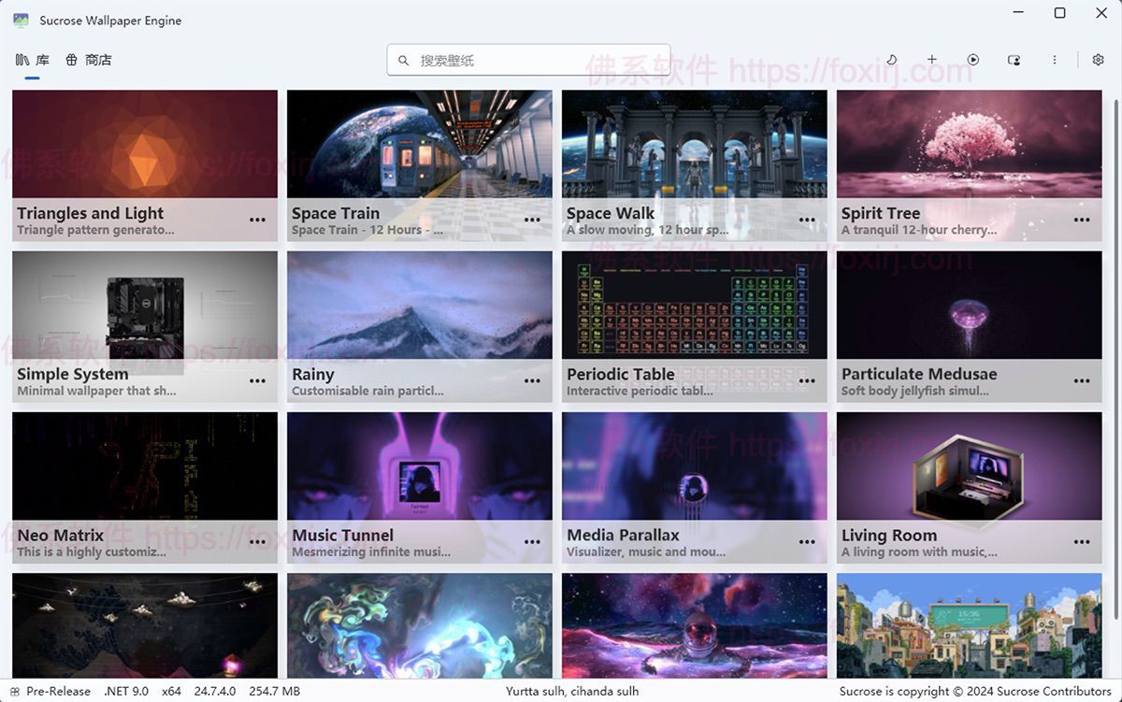The height and width of the screenshot is (702, 1122).
Task: Toggle dark theme with the moon icon
Action: click(891, 60)
